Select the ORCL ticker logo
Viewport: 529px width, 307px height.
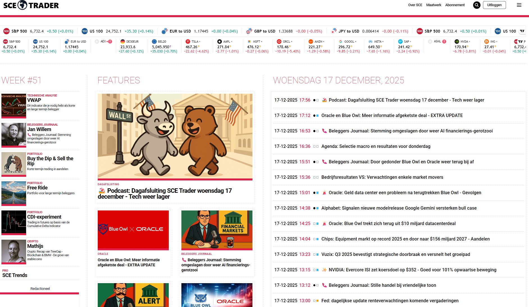coord(279,42)
